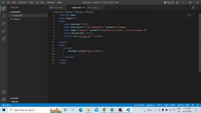Open the Run and Debug view

coord(4,31)
